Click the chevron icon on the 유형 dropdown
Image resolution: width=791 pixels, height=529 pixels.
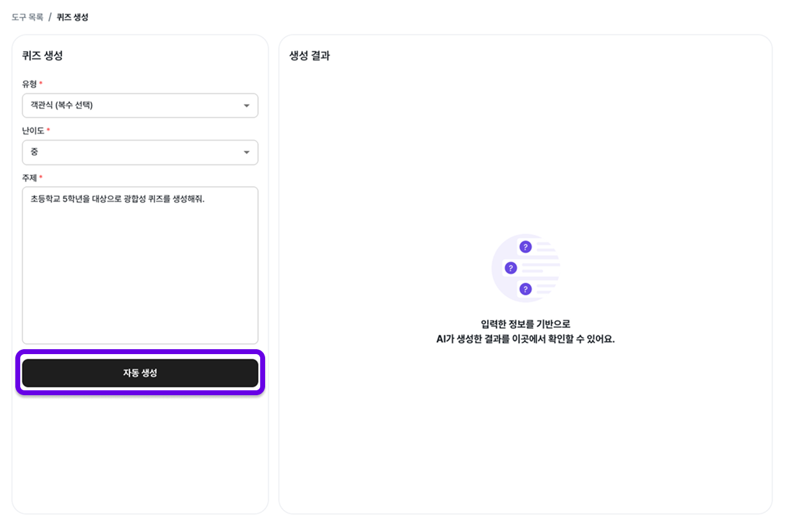(x=247, y=105)
